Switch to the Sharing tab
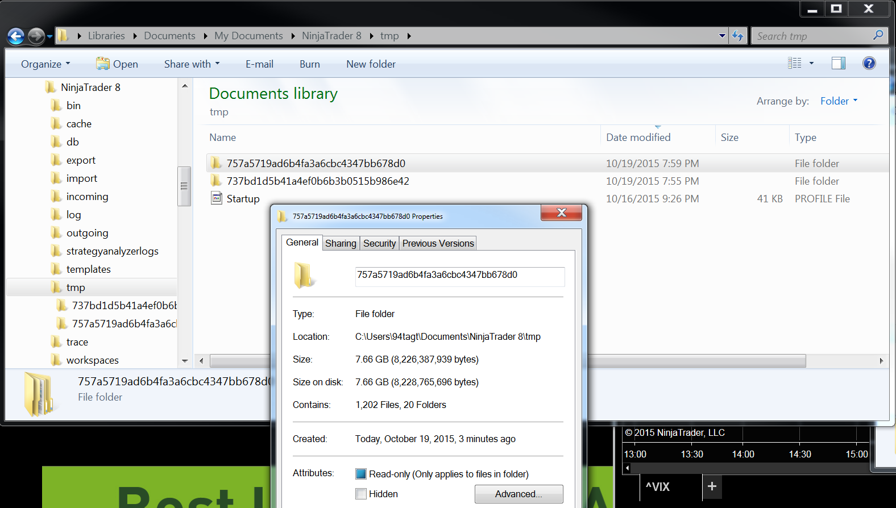This screenshot has height=508, width=896. [341, 243]
